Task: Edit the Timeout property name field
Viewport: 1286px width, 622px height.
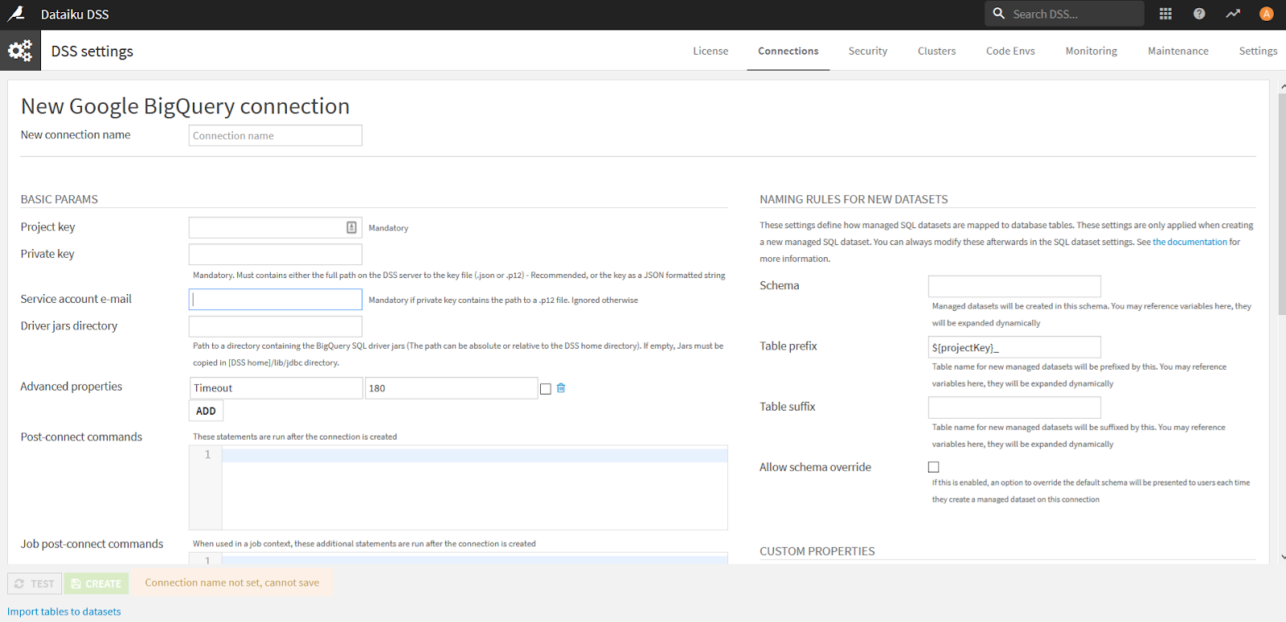Action: [x=276, y=388]
